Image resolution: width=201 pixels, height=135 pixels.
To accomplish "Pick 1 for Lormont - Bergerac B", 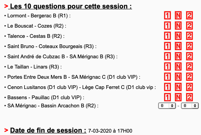I will [167, 15].
